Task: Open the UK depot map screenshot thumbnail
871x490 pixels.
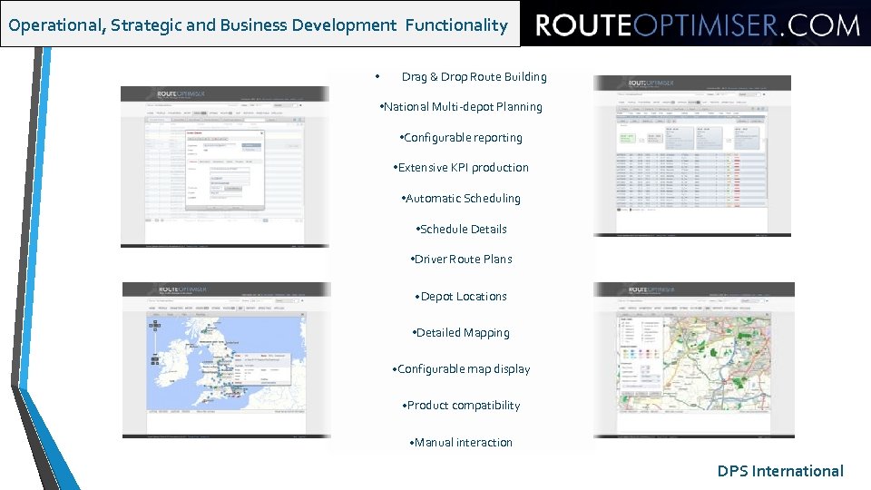Action: click(226, 360)
